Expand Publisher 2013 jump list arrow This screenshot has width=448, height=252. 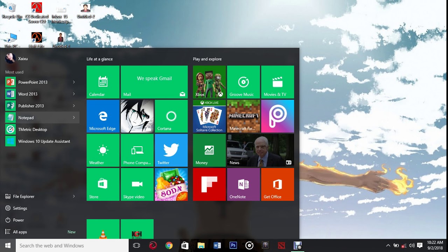tap(74, 106)
